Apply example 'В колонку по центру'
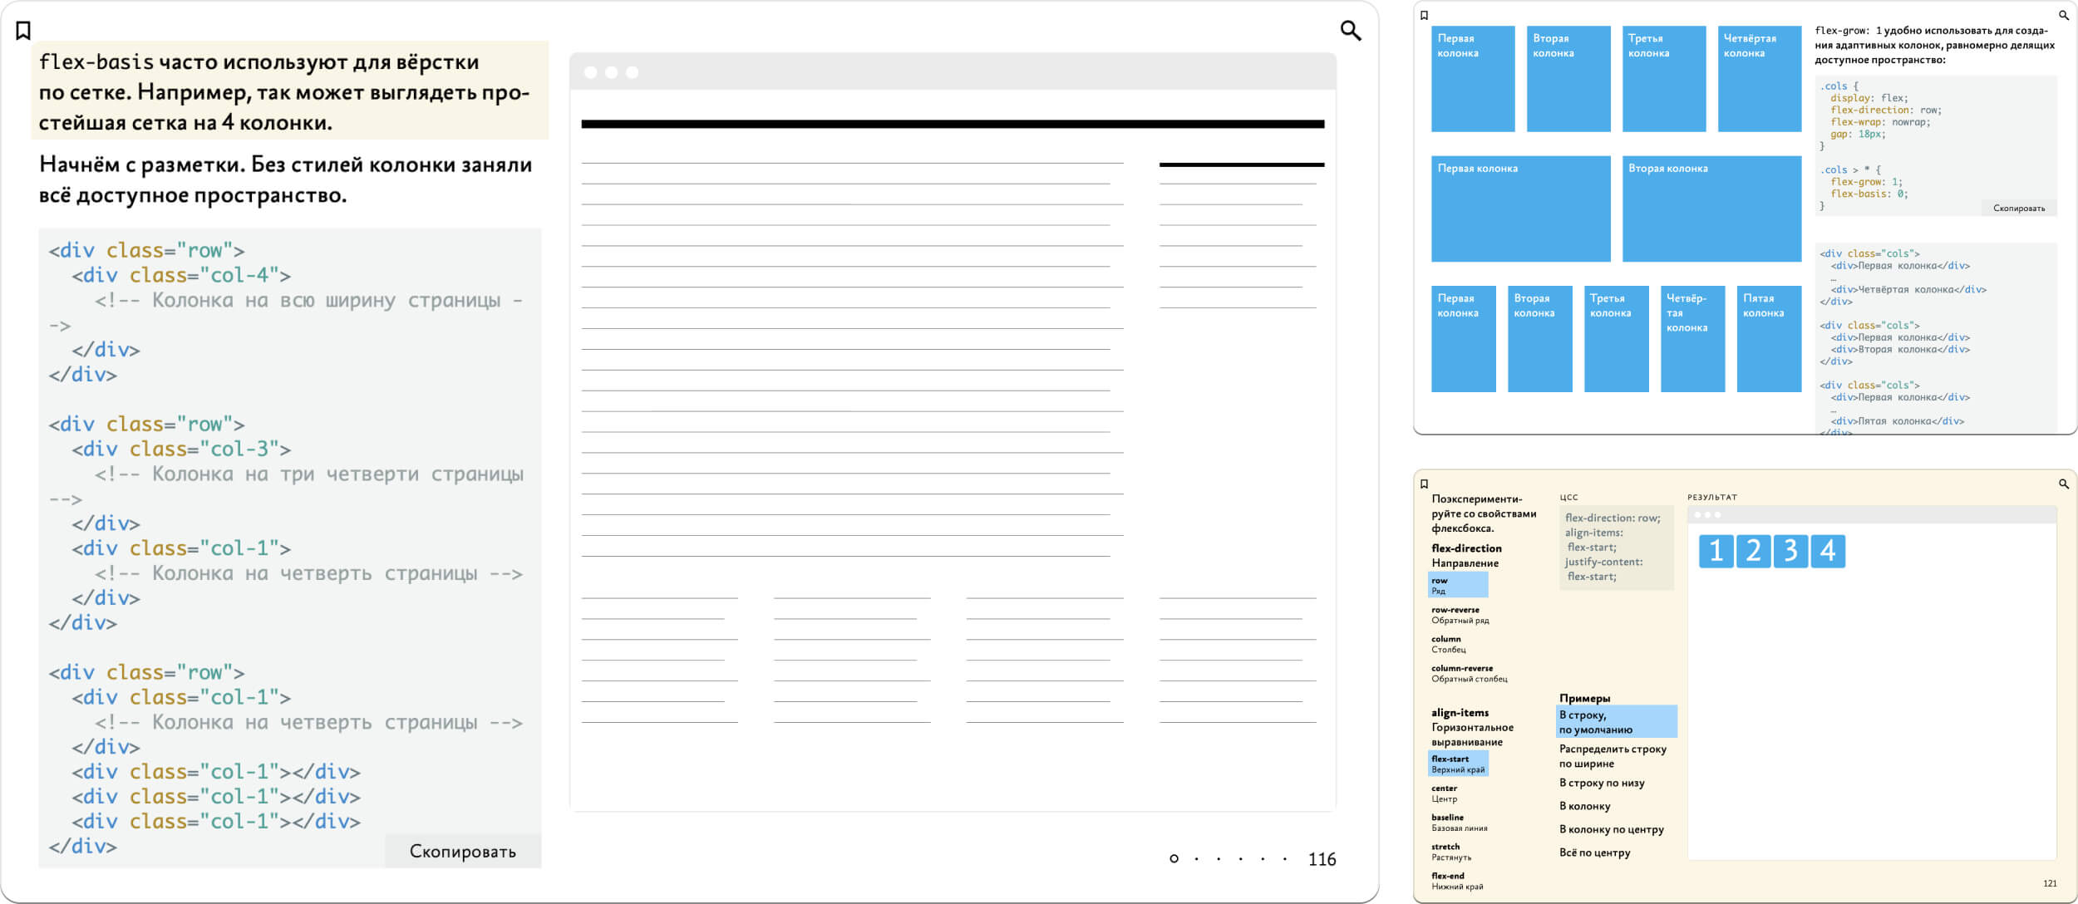The image size is (2078, 904). tap(1611, 829)
